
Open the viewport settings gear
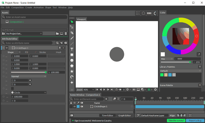(155, 90)
